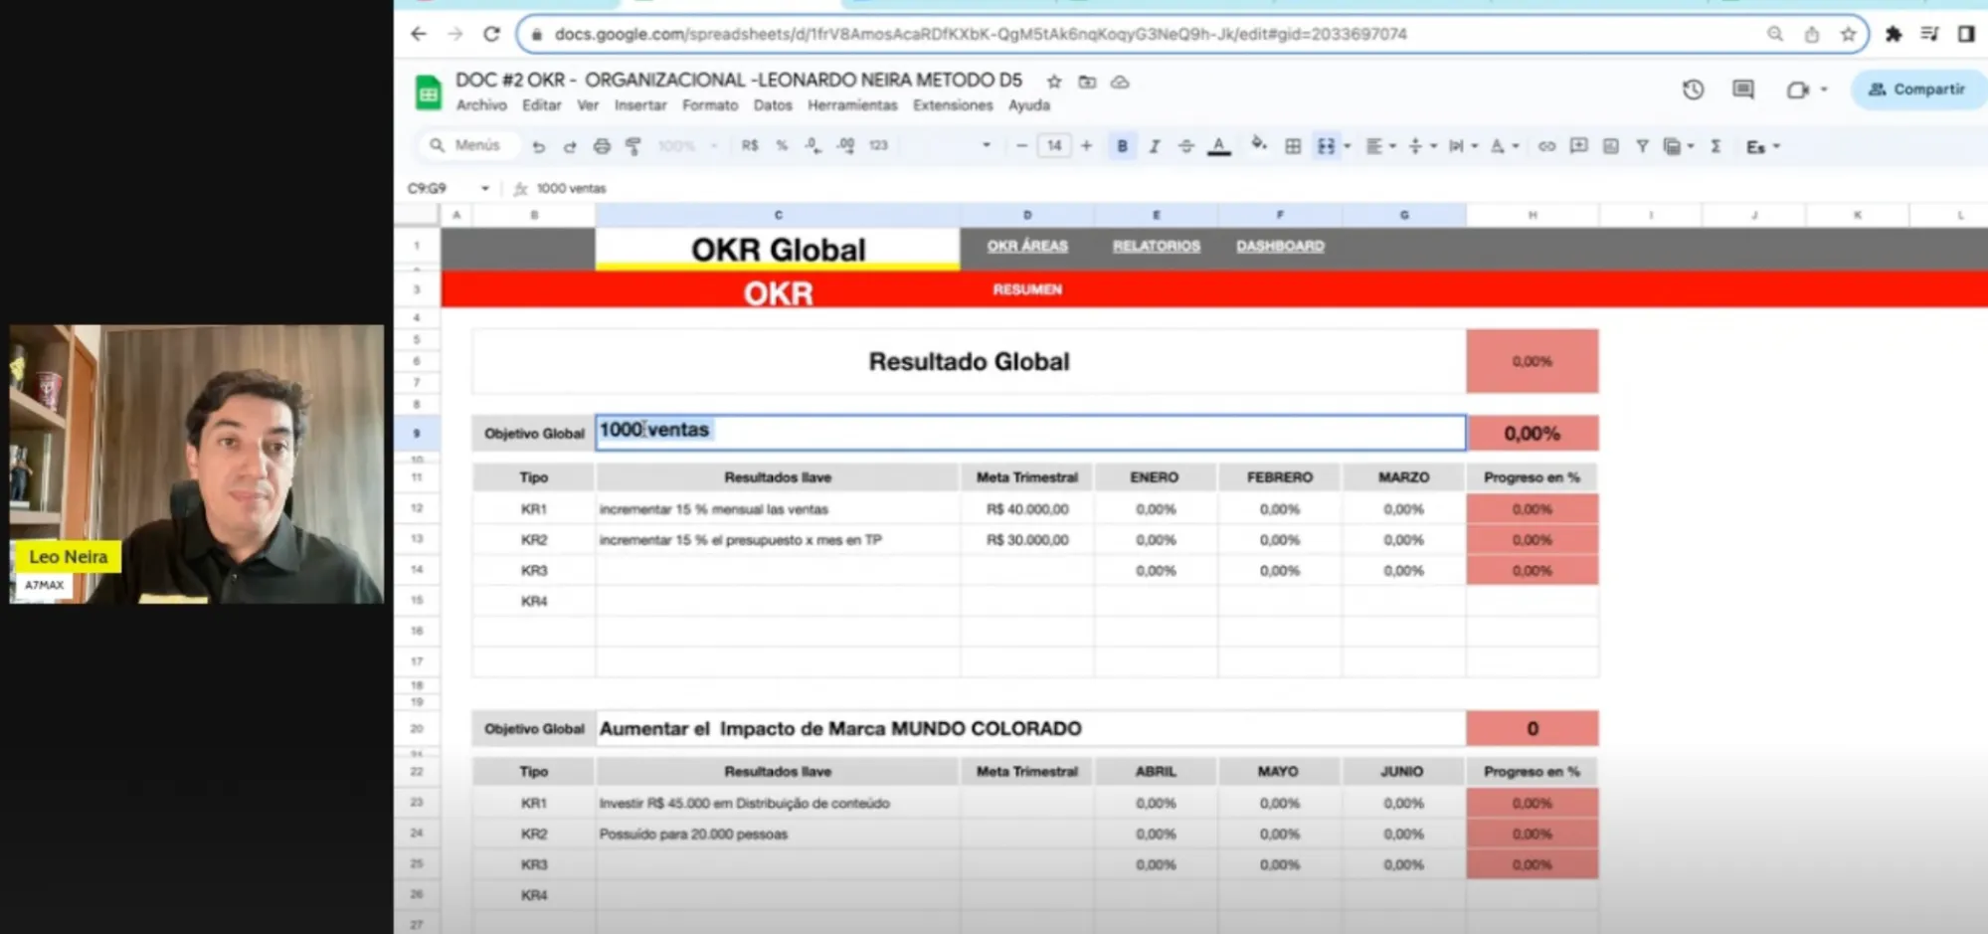Open the fill color picker

1258,145
